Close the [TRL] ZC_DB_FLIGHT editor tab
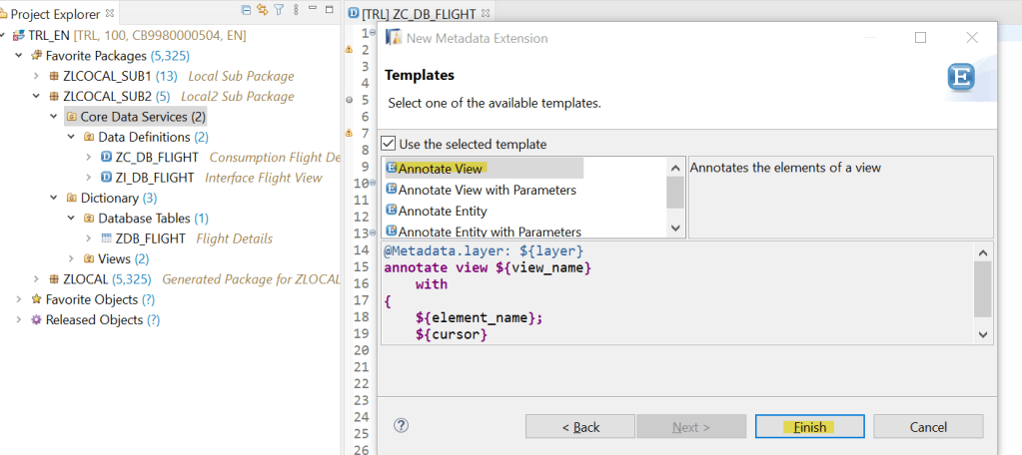Screen dimensions: 1022x455 487,13
